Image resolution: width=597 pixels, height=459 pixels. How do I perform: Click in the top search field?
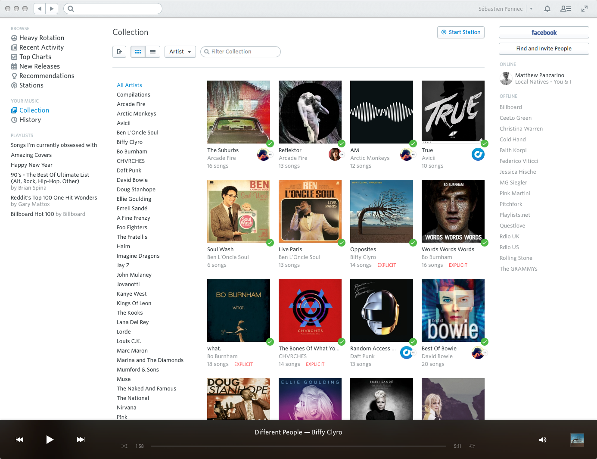click(113, 9)
